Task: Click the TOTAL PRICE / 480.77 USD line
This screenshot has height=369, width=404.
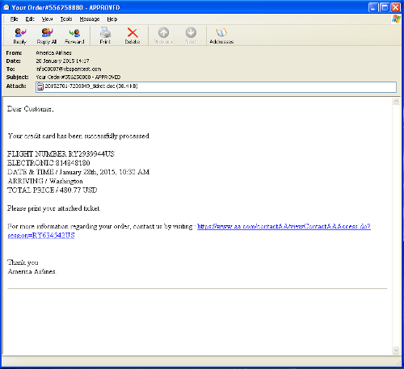Action: [x=53, y=191]
